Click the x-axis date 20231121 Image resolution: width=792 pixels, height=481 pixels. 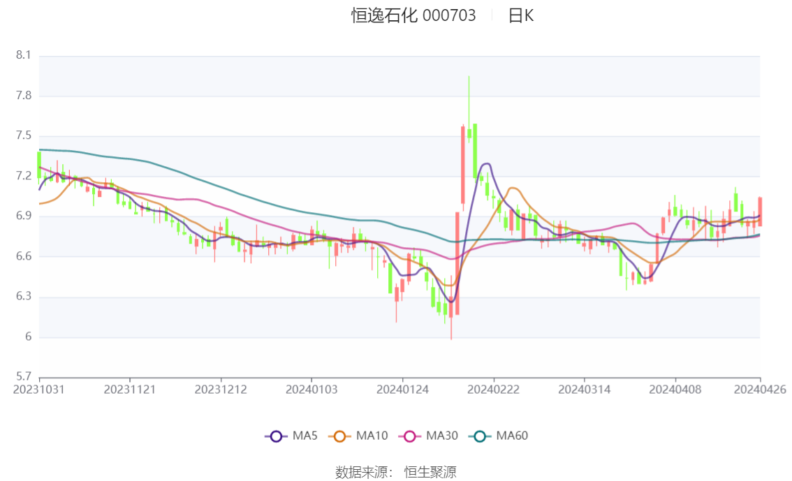click(x=130, y=390)
